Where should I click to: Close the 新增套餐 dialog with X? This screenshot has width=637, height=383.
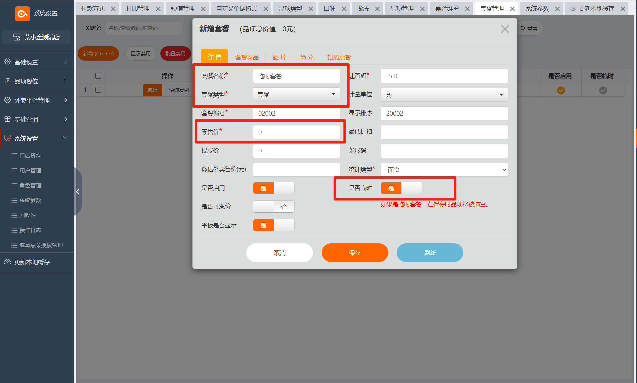click(x=505, y=29)
